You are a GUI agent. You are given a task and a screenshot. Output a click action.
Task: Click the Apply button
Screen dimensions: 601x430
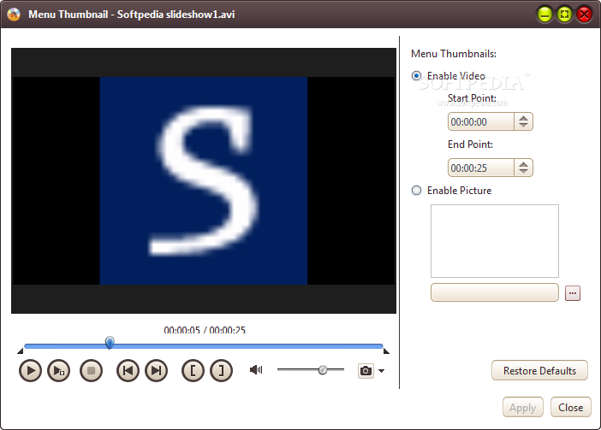523,408
